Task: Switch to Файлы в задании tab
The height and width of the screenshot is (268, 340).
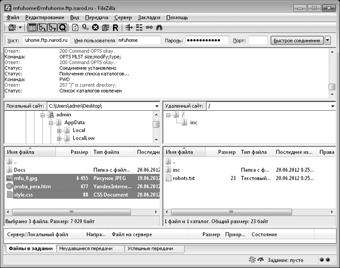Action: 30,249
